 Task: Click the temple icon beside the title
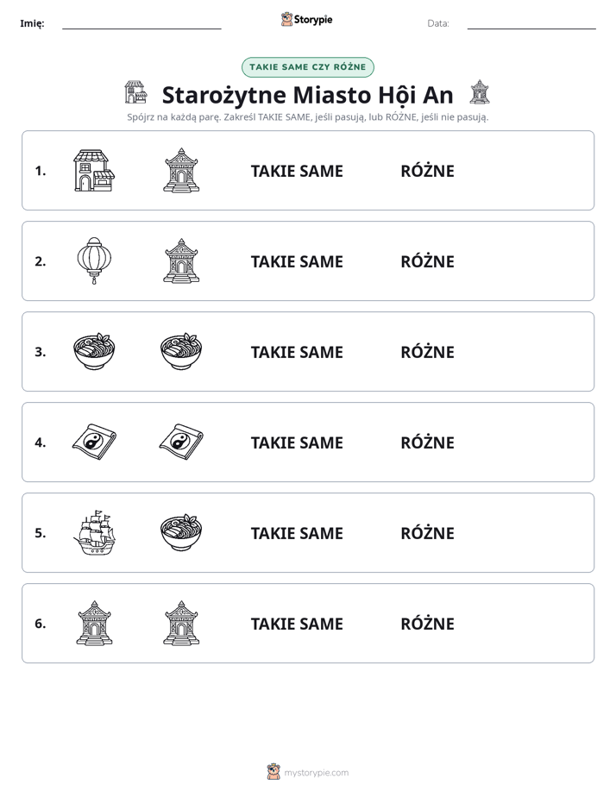click(480, 92)
